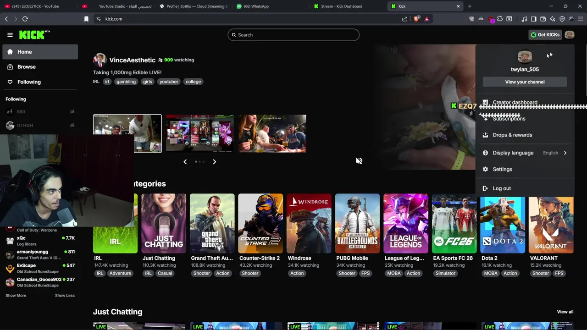Open Drops & rewards menu entry
Viewport: 587px width, 330px height.
[525, 135]
